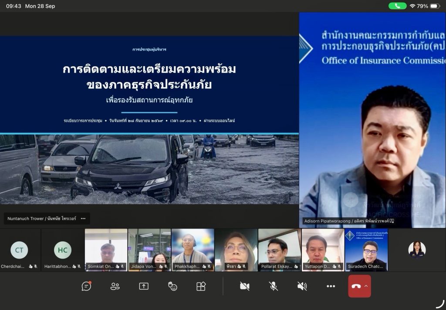Tap the active call green phone indicator

pyautogui.click(x=397, y=6)
